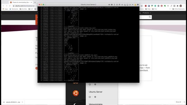Image resolution: width=187 pixels, height=105 pixels.
Task: Click the blue extension icon in Chrome toolbar
Action: click(x=149, y=6)
